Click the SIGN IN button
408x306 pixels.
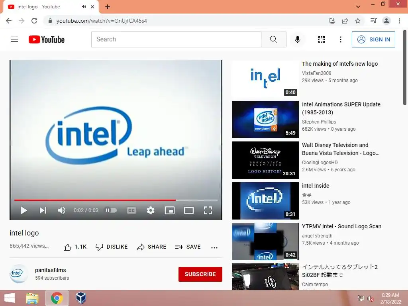[x=373, y=39]
